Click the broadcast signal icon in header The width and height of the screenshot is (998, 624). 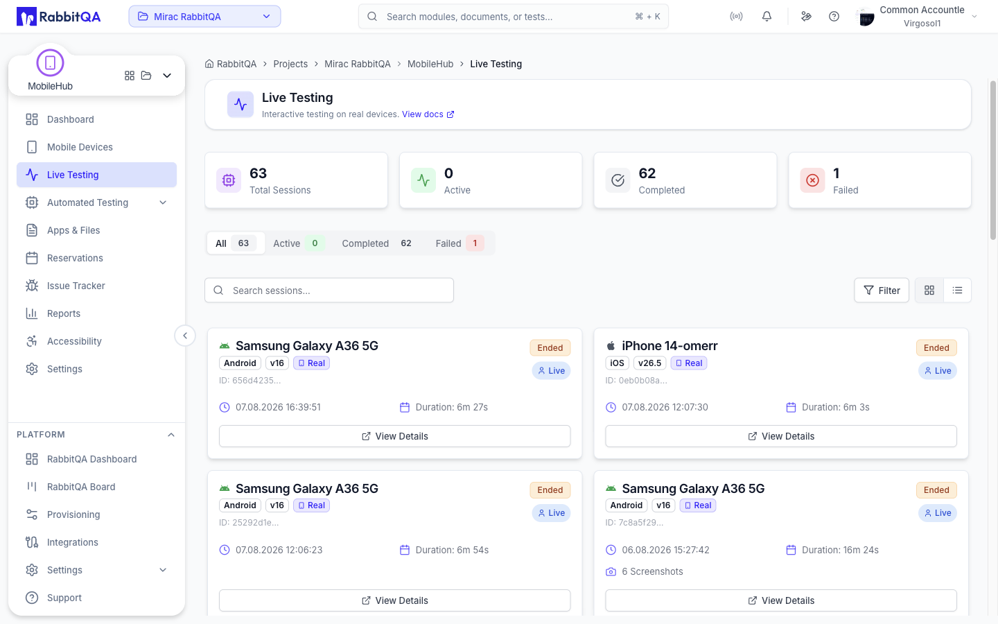tap(736, 17)
